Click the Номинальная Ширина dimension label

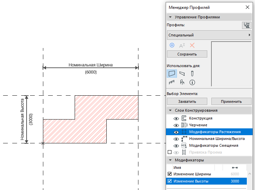pos(91,65)
